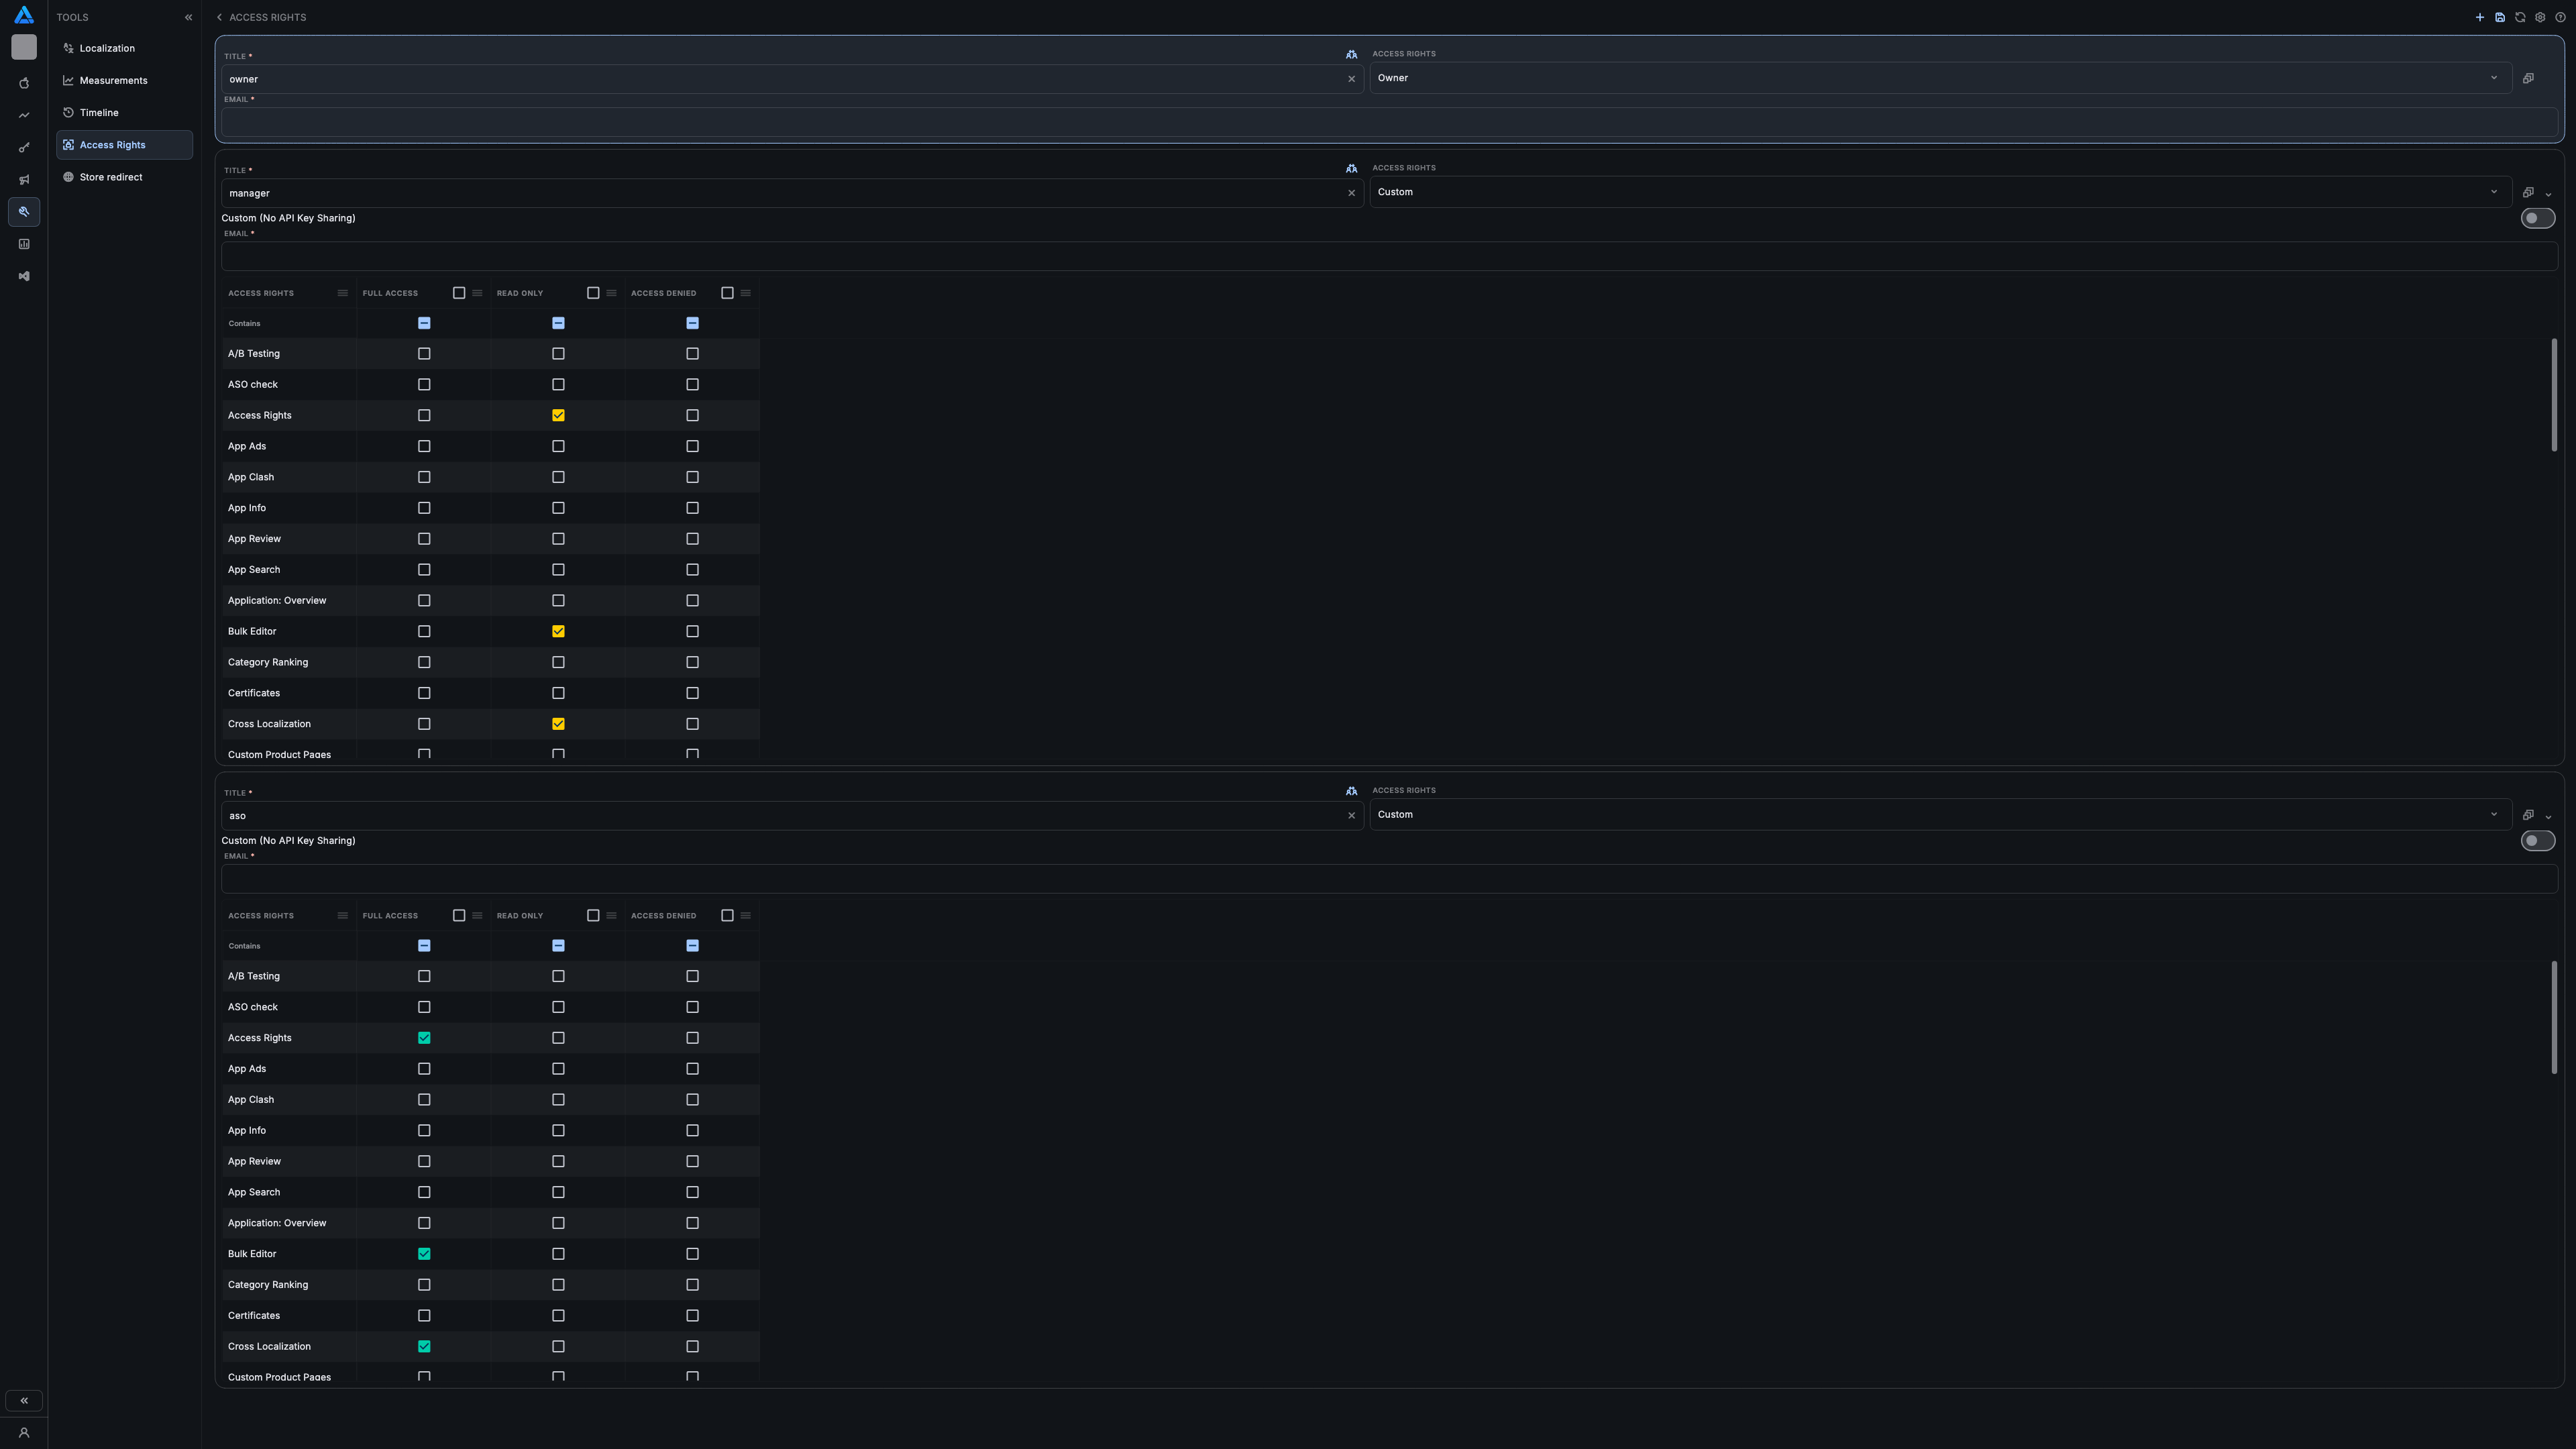Check Full Access for A/B Testing under manager

(x=424, y=354)
